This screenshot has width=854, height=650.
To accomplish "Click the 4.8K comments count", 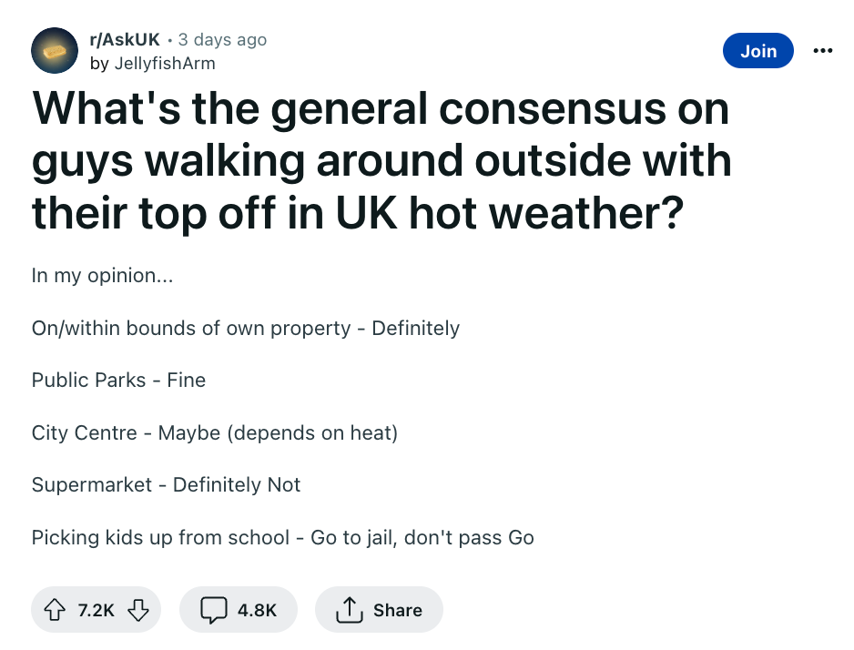I will click(257, 610).
